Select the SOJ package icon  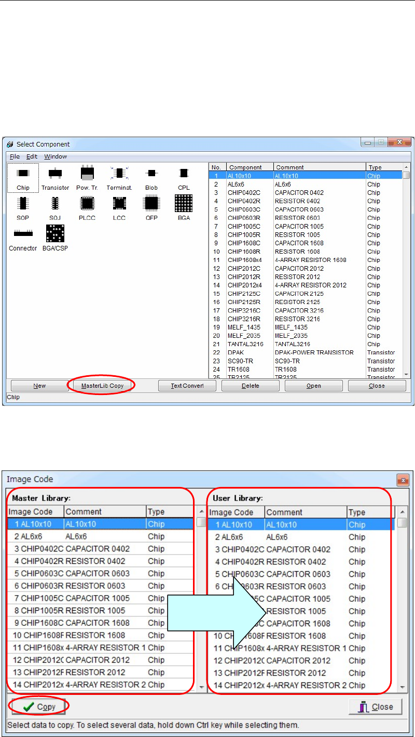(55, 208)
